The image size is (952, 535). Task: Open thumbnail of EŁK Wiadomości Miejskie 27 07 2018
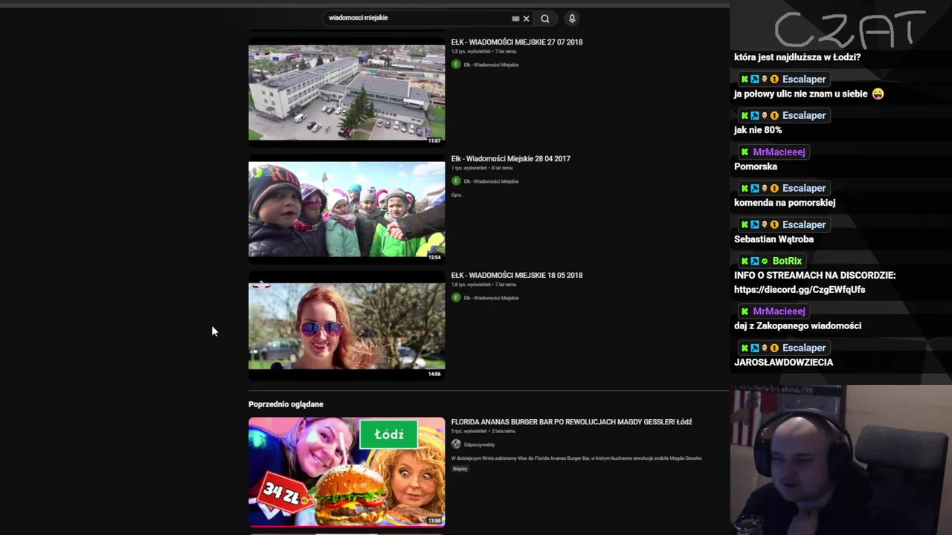click(x=347, y=94)
